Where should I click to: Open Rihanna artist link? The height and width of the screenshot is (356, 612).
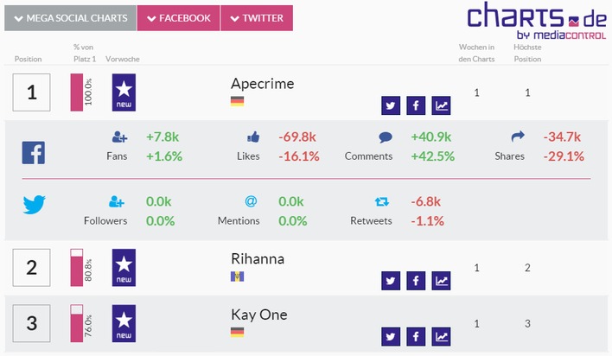coord(258,259)
